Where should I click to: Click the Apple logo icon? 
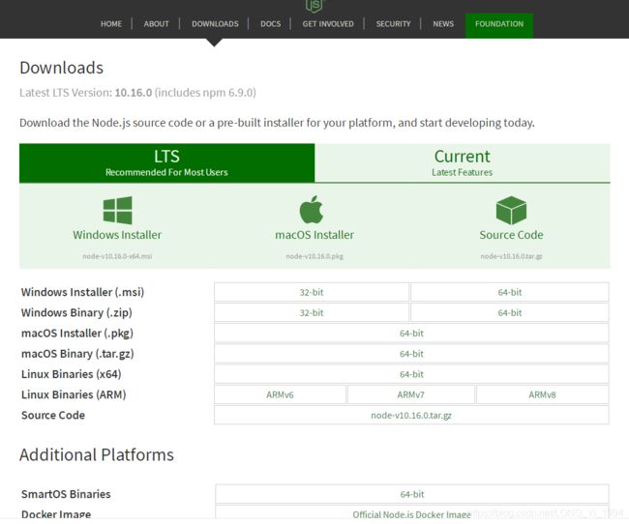312,209
